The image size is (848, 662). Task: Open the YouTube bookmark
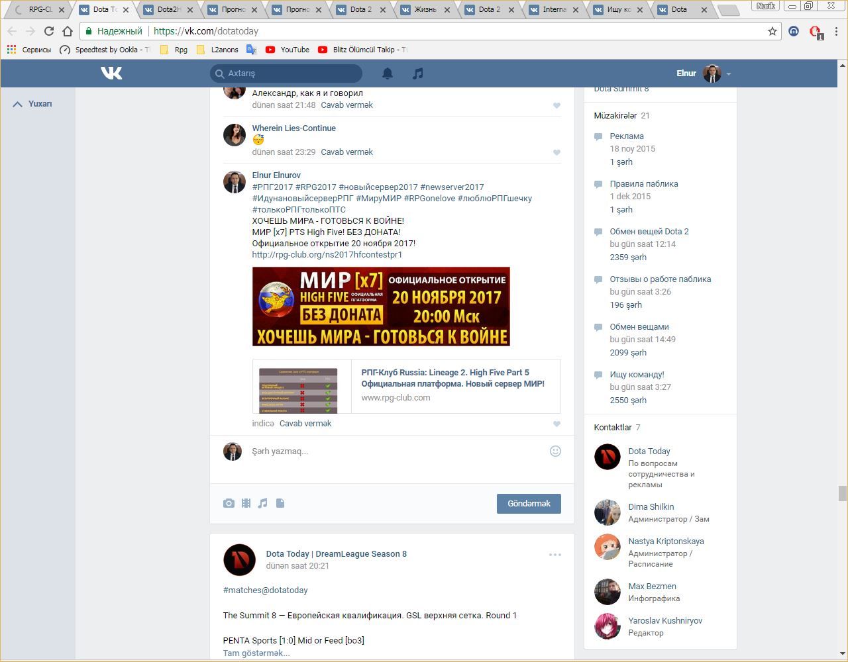[x=287, y=50]
